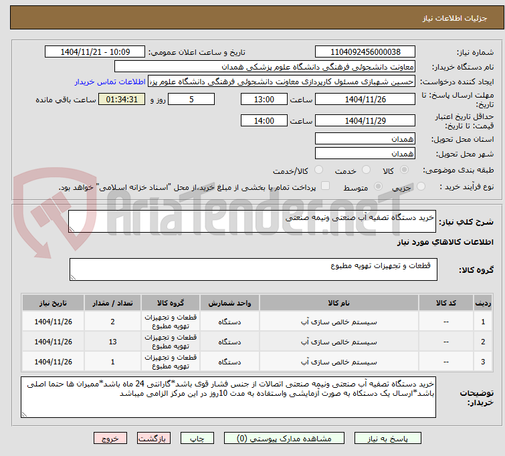Select the کالا radio button
505x456 pixels.
point(404,170)
